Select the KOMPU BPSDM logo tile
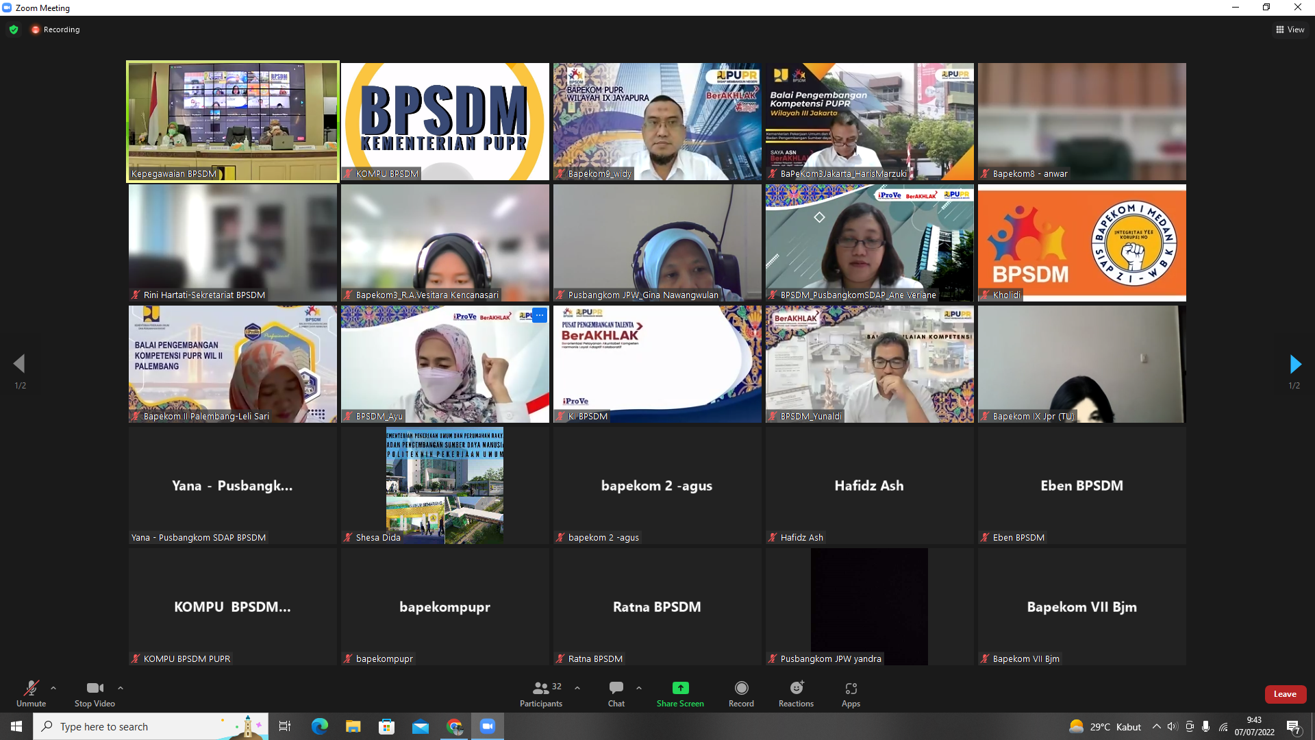The height and width of the screenshot is (740, 1315). 445,121
